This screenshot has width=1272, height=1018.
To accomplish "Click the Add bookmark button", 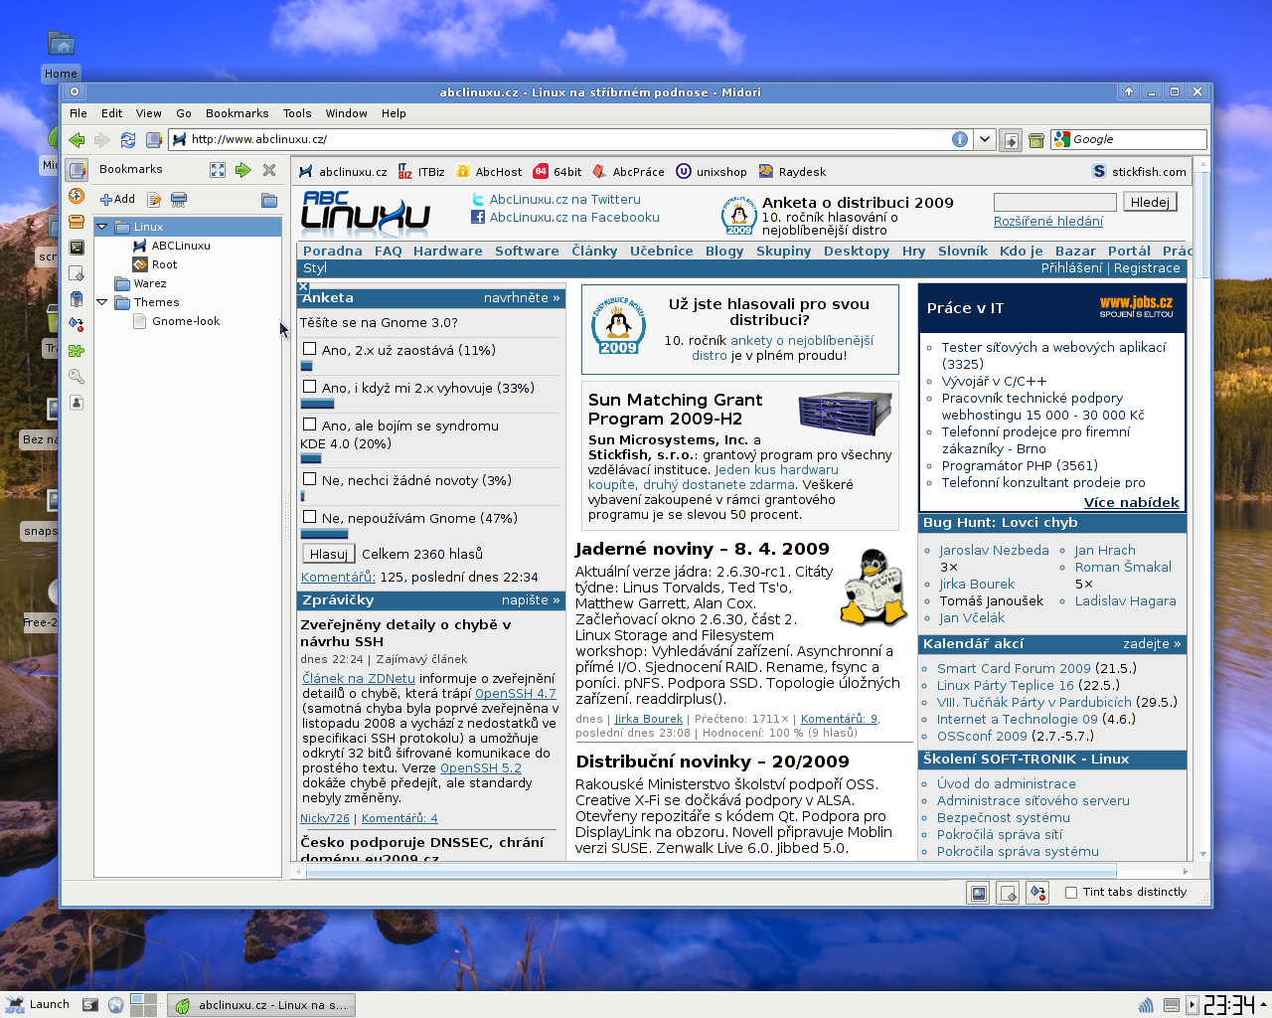I will 117,200.
